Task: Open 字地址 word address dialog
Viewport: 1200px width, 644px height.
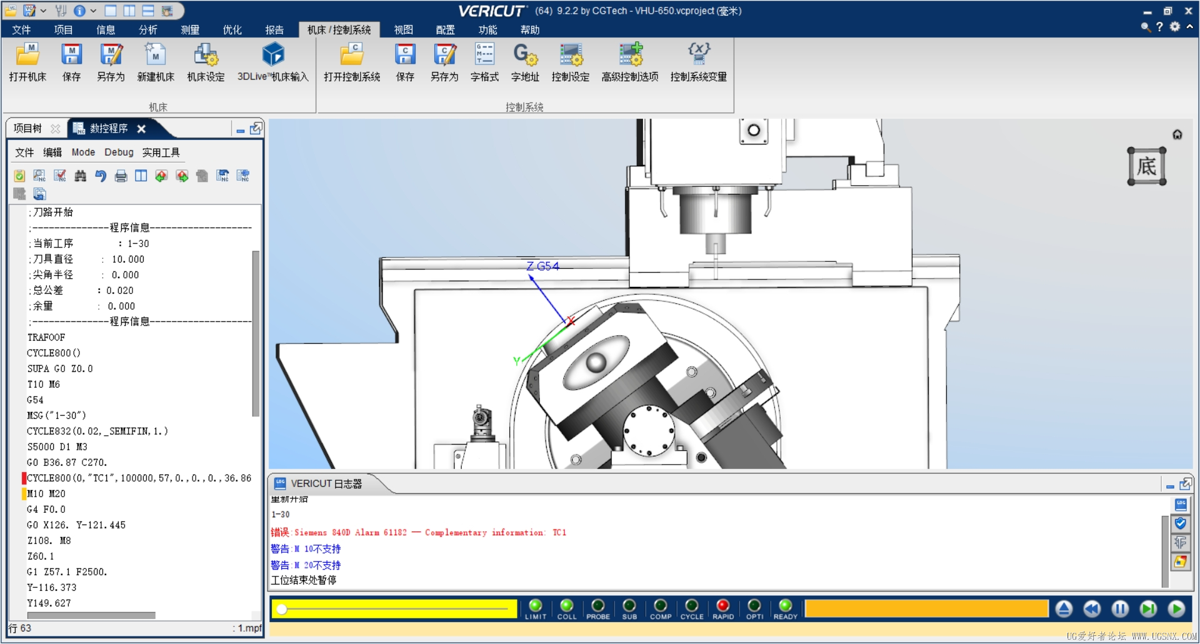Action: [x=525, y=63]
